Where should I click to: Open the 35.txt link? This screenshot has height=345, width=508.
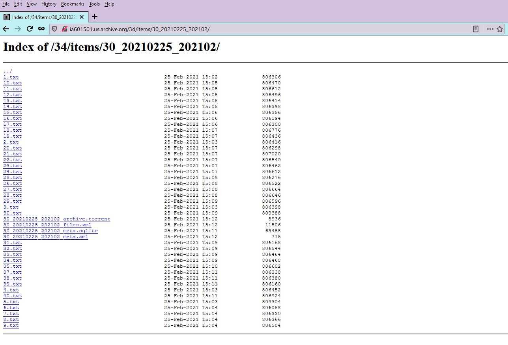pyautogui.click(x=13, y=266)
